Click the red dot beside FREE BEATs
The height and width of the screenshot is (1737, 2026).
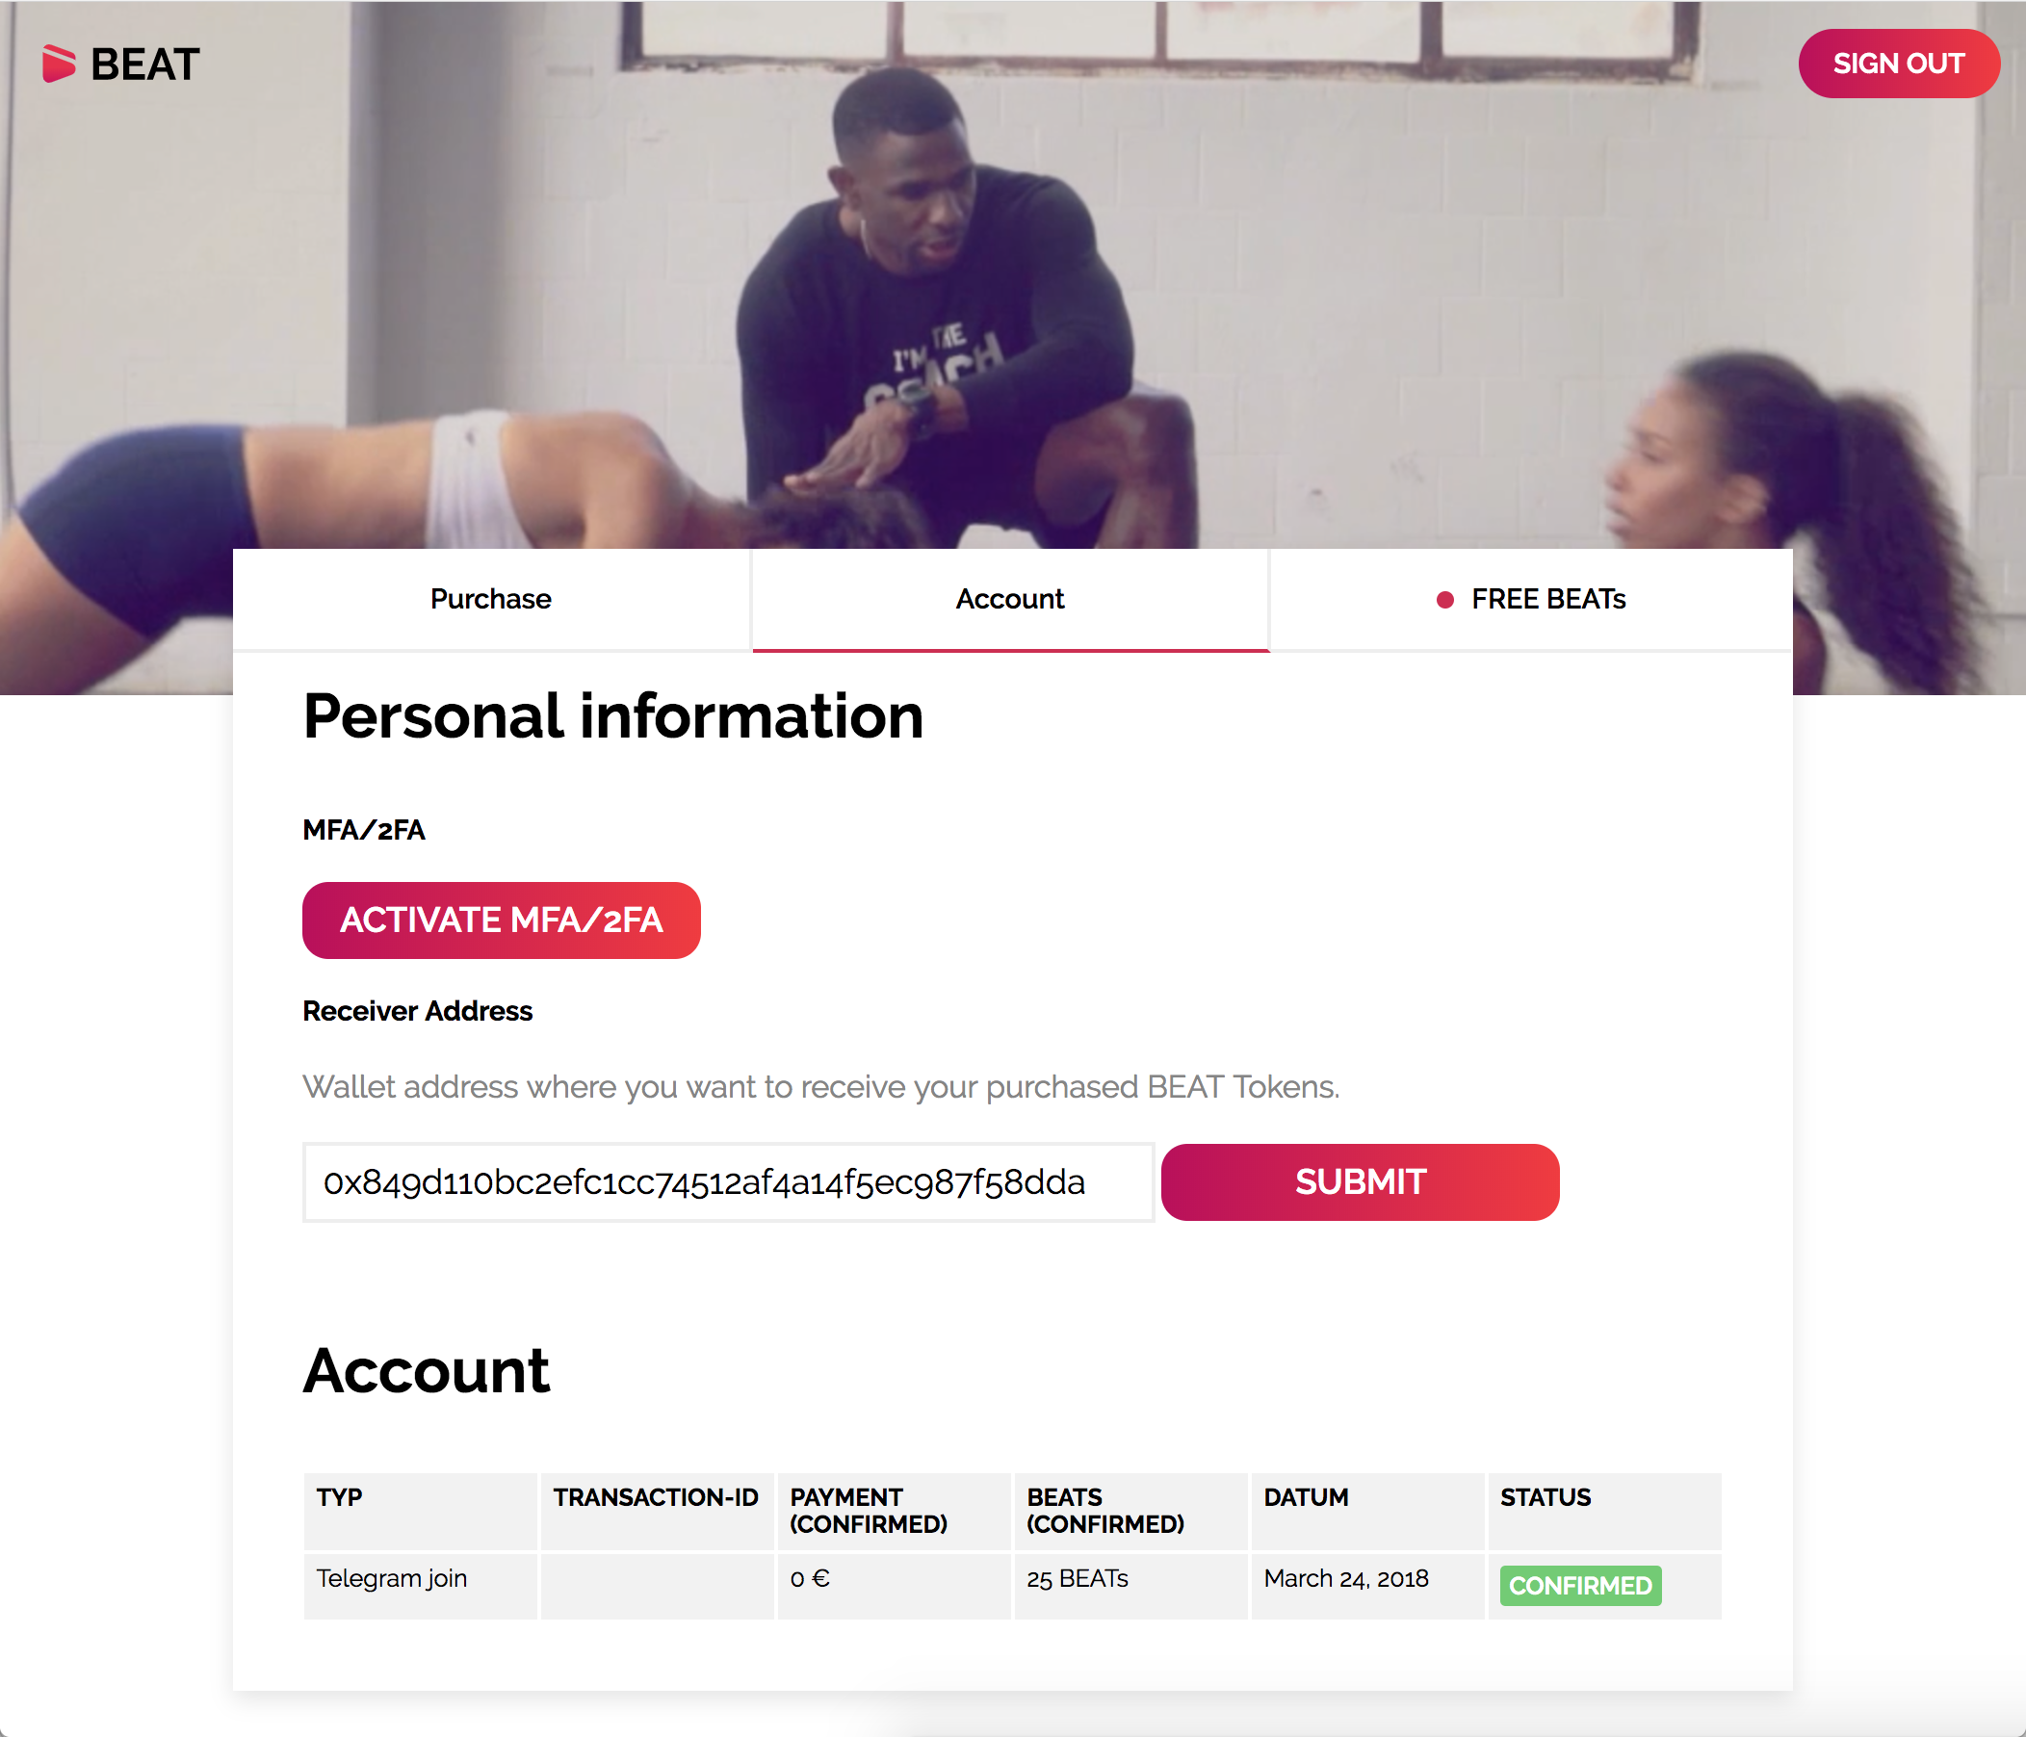click(x=1444, y=600)
